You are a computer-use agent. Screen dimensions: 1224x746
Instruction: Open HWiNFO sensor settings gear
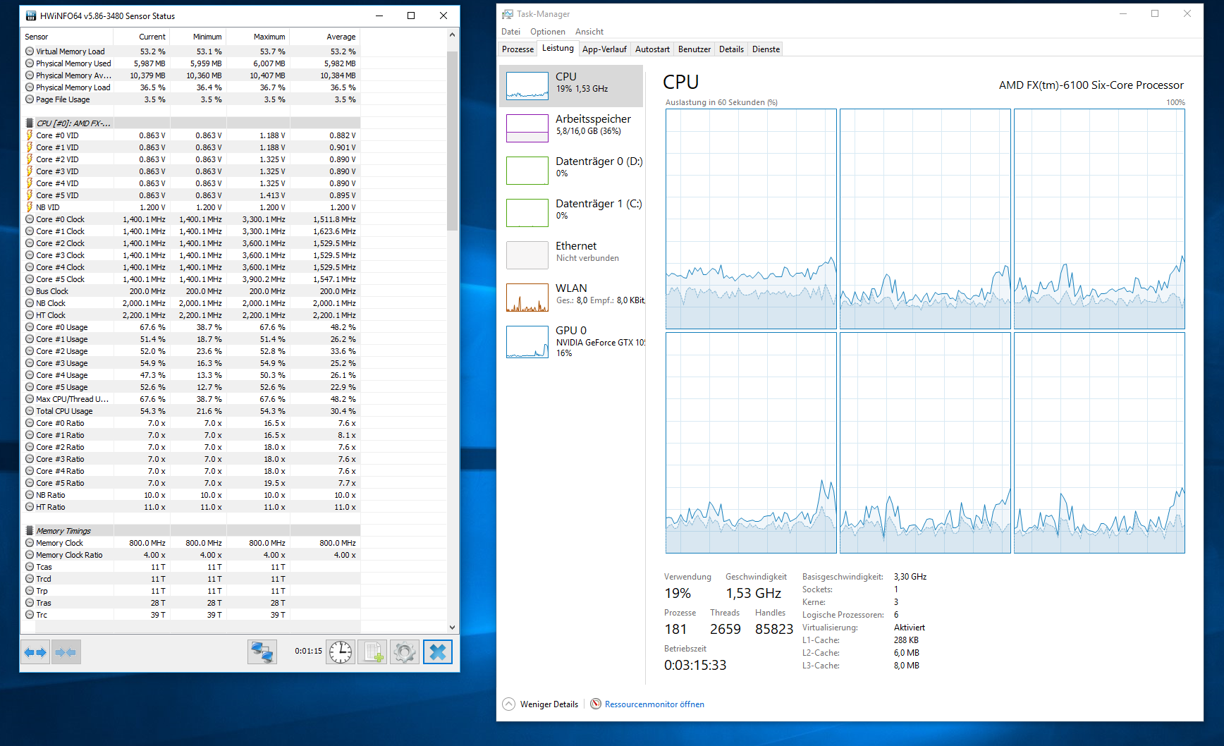click(x=405, y=652)
